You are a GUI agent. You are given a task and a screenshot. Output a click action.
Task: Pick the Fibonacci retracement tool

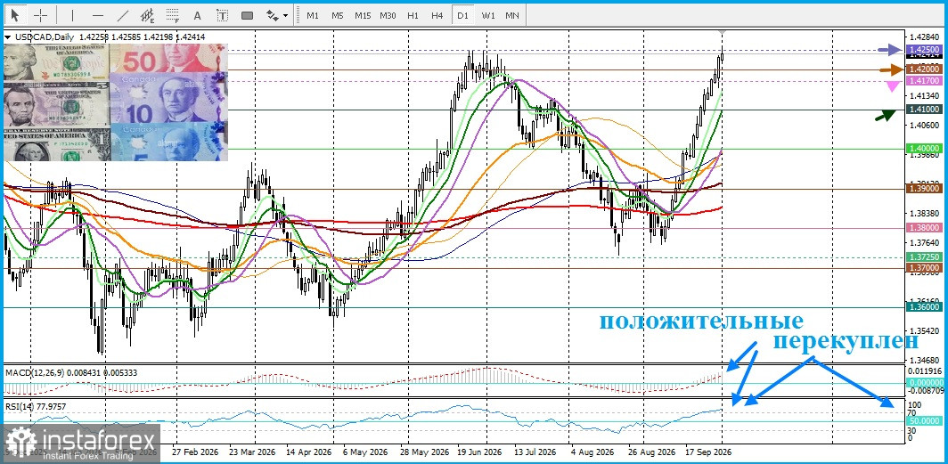point(173,15)
